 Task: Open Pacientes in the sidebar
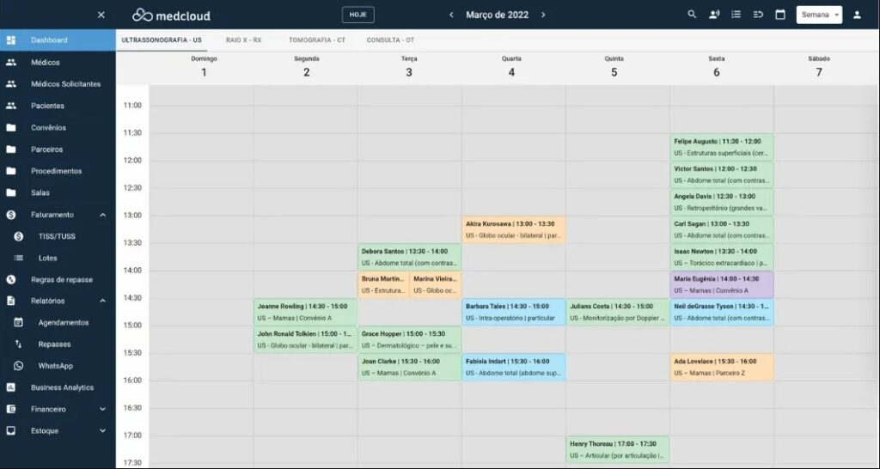(47, 106)
